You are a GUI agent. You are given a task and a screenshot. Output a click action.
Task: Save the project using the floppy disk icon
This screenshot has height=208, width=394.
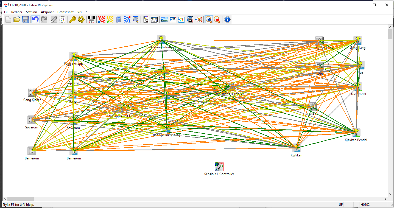tap(25, 19)
